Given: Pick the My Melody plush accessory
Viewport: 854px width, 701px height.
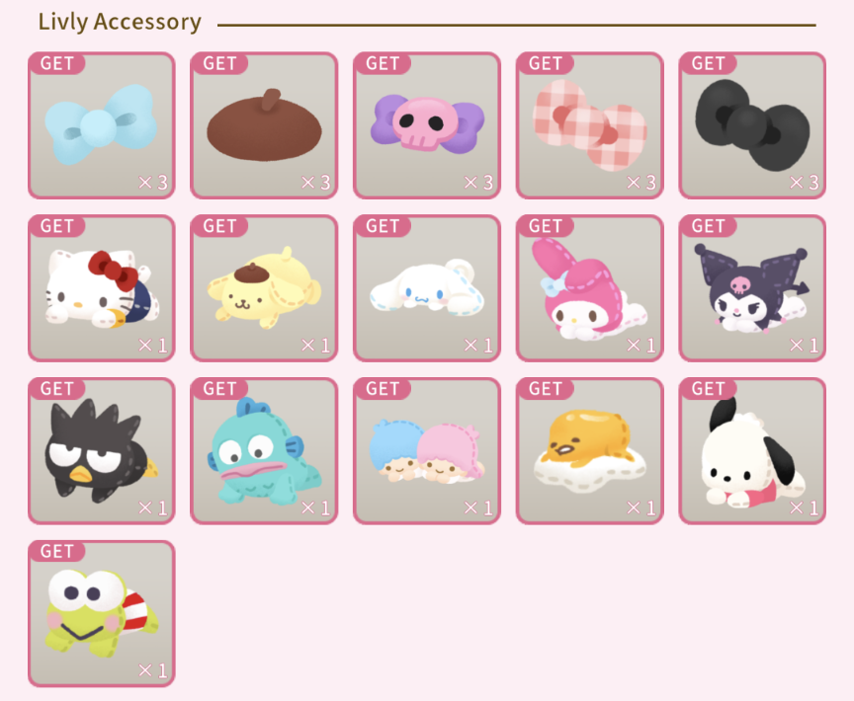Looking at the screenshot, I should coord(590,288).
